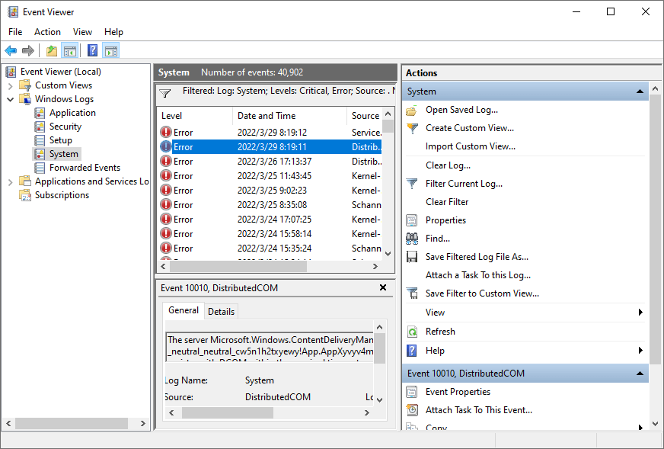Screen dimensions: 664x449
Task: Sort events by Date and Time column
Action: [x=267, y=116]
